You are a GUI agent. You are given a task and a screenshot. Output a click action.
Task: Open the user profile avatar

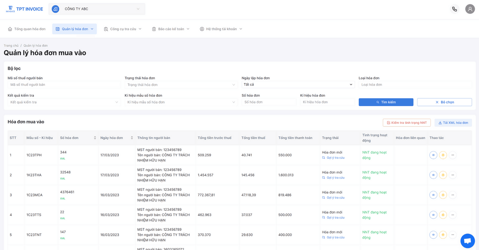(x=470, y=9)
